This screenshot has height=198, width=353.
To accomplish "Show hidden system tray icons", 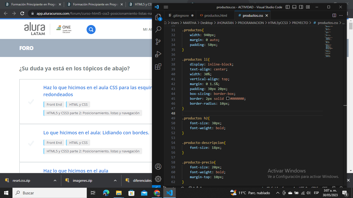I will tap(278, 193).
